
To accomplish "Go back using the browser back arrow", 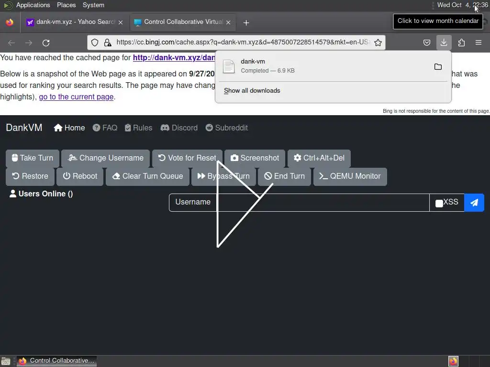I will coord(11,43).
